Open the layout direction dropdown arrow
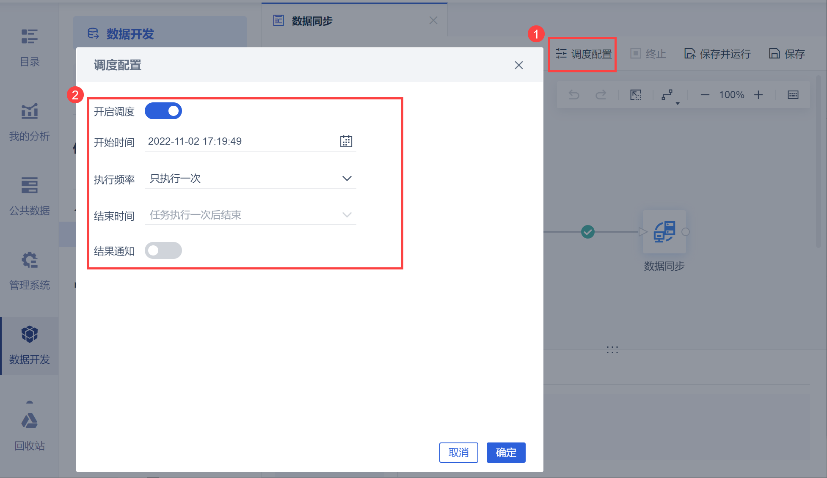Viewport: 827px width, 478px height. tap(678, 103)
